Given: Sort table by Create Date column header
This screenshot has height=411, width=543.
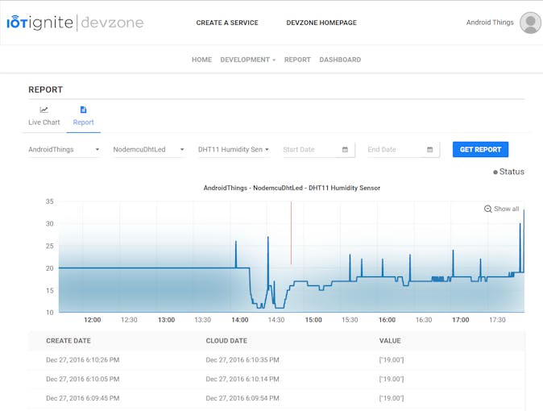Looking at the screenshot, I should click(68, 341).
